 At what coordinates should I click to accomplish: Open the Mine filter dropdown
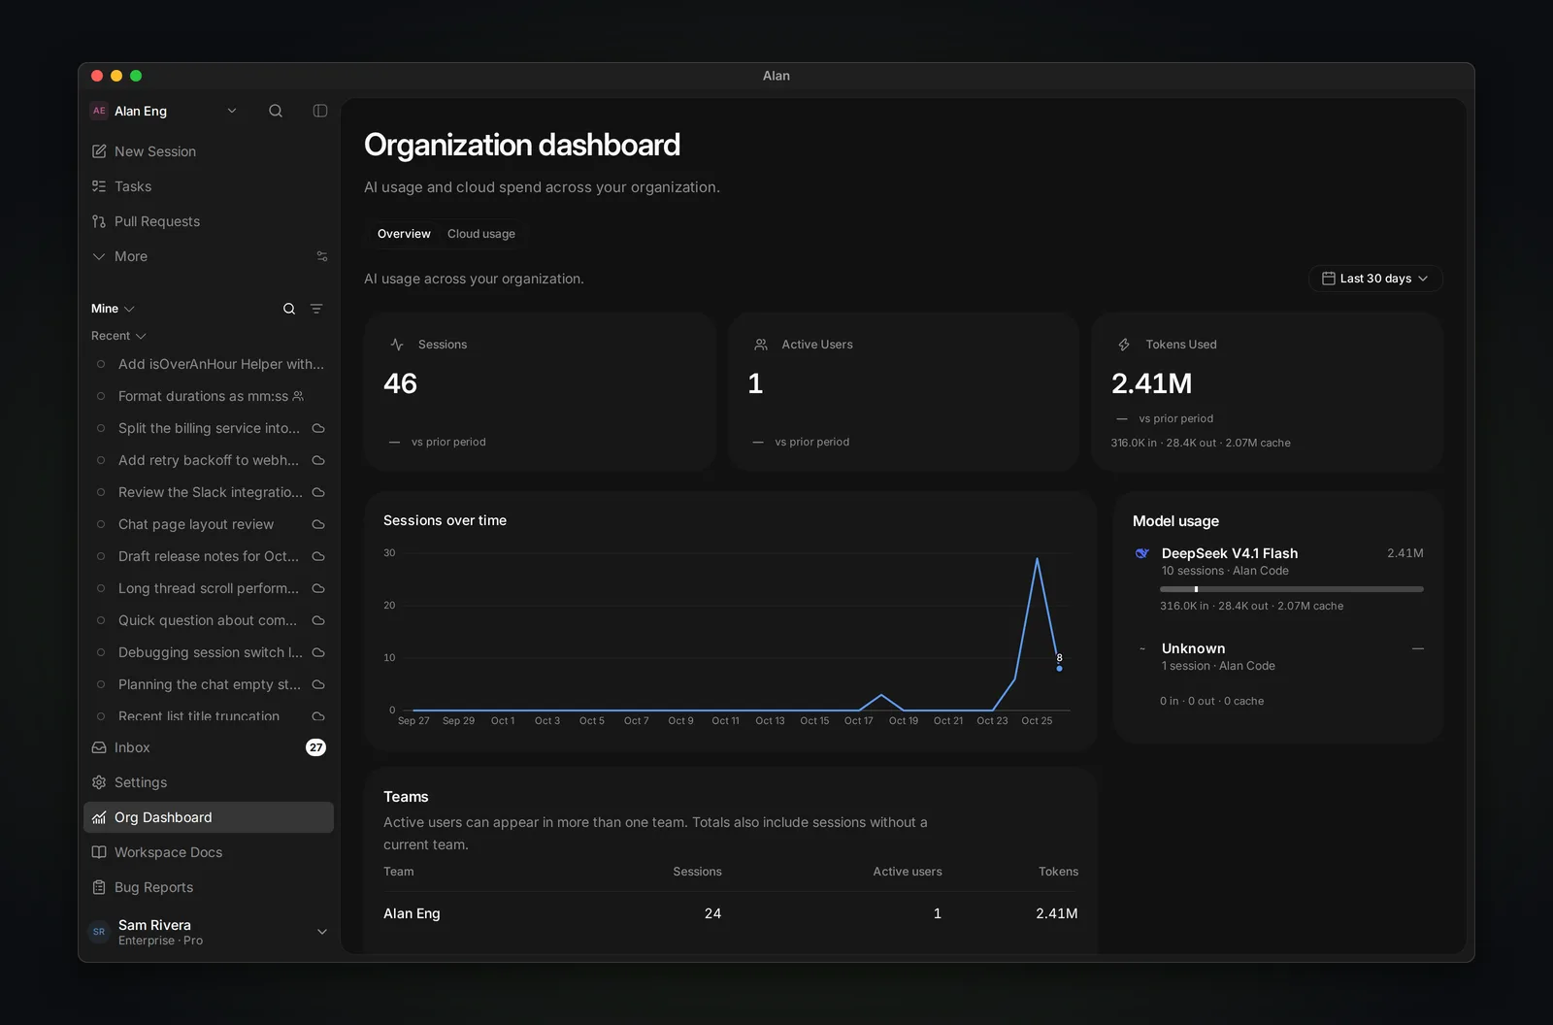click(x=113, y=309)
